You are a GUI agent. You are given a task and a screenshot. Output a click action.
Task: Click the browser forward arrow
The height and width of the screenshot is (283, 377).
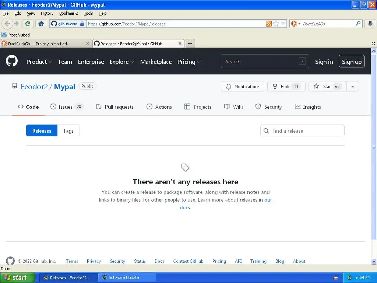tap(16, 24)
